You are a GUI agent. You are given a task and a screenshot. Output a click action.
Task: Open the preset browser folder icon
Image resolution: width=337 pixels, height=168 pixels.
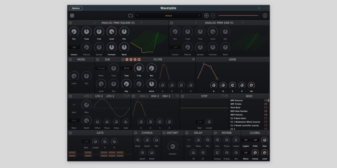pos(130,16)
